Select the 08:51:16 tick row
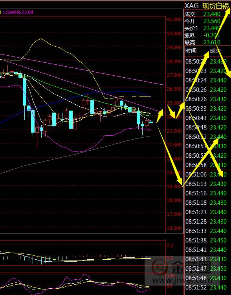 pyautogui.click(x=207, y=193)
